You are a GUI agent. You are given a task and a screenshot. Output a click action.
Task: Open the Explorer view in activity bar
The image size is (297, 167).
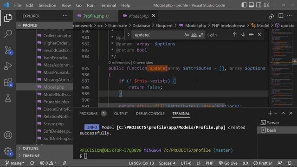[x=8, y=18]
